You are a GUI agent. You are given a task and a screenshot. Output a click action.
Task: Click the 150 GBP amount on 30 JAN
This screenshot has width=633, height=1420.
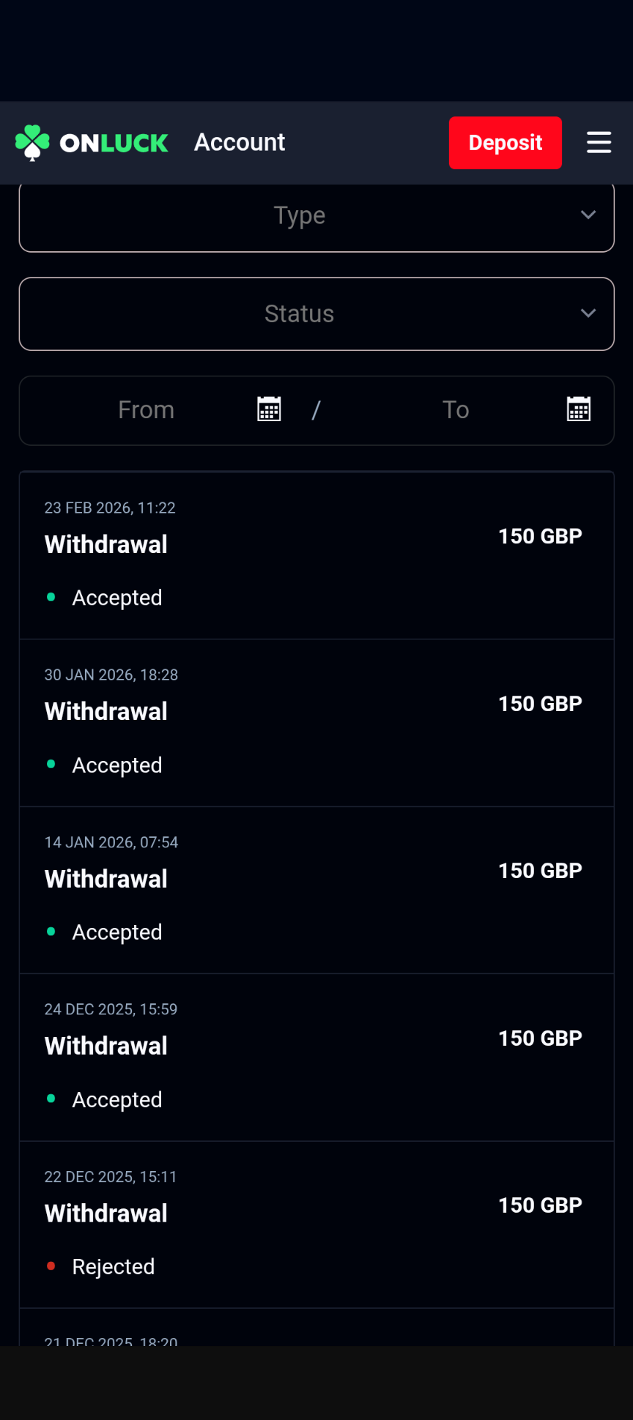540,704
